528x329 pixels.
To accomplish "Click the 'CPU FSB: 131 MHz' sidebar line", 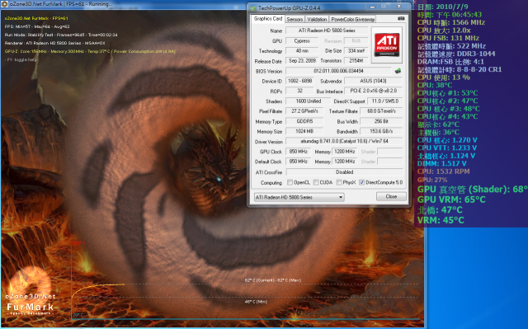I will coord(448,38).
